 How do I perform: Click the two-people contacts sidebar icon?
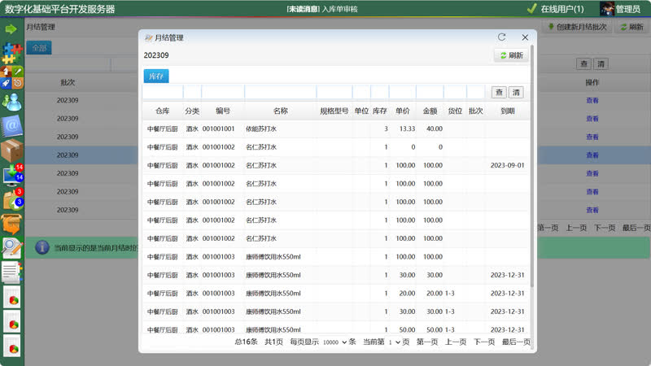11,102
